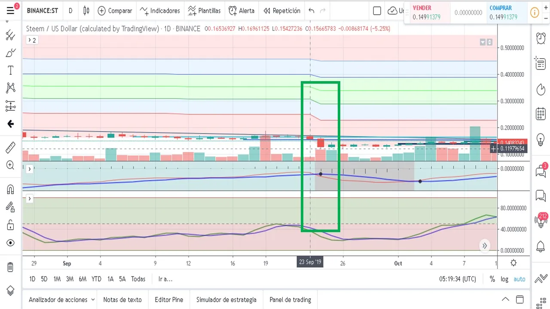The width and height of the screenshot is (550, 309).
Task: Open the hotlists flame icon
Action: (541, 89)
